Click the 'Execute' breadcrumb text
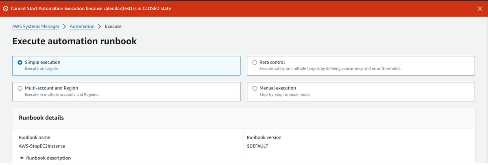Viewport: 488px width, 165px height. click(x=113, y=26)
